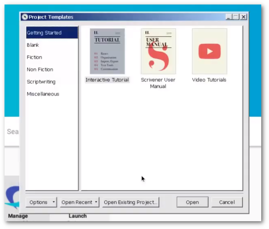This screenshot has height=229, width=269.
Task: Click the Open button
Action: tap(192, 202)
